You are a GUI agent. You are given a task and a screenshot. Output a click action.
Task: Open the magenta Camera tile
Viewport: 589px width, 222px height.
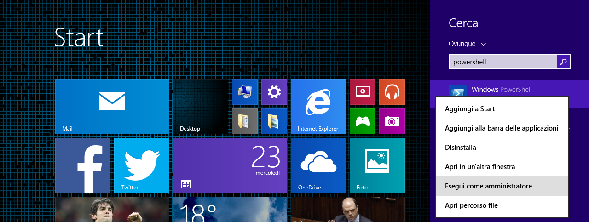392,121
